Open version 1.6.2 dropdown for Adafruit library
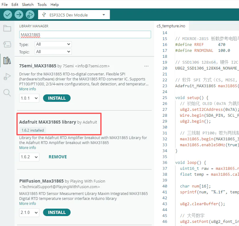Screen dimensions: 239x226 pyautogui.click(x=29, y=157)
